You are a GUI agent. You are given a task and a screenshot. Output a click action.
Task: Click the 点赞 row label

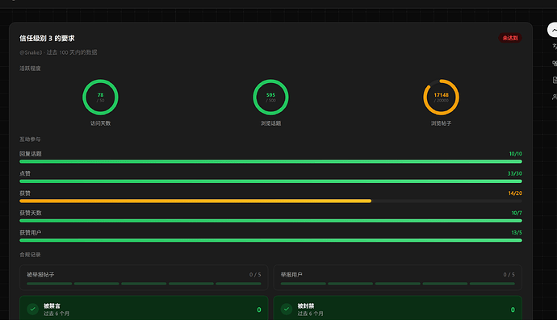[25, 173]
